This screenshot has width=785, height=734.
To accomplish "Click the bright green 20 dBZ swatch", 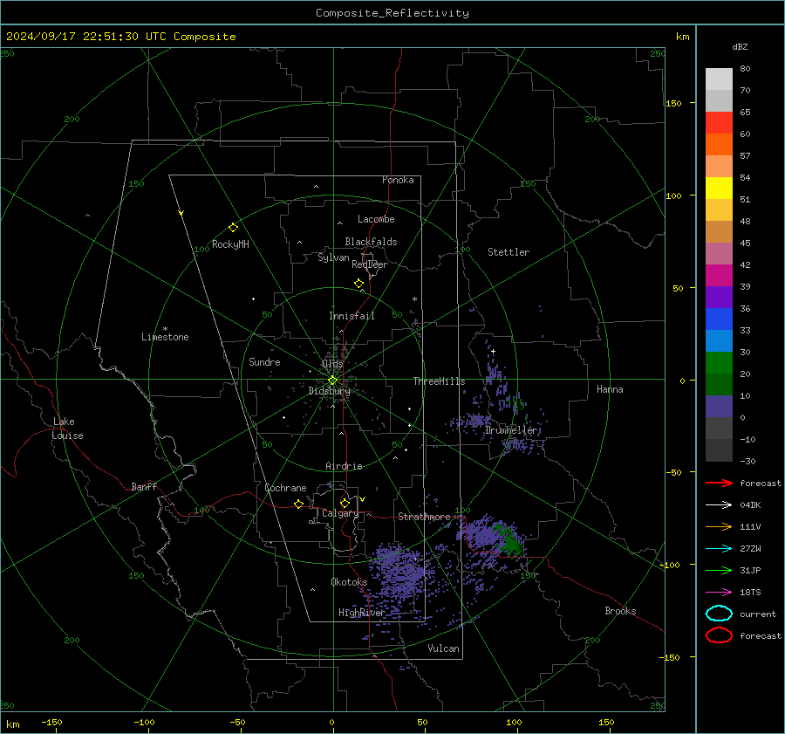I will coord(719,363).
